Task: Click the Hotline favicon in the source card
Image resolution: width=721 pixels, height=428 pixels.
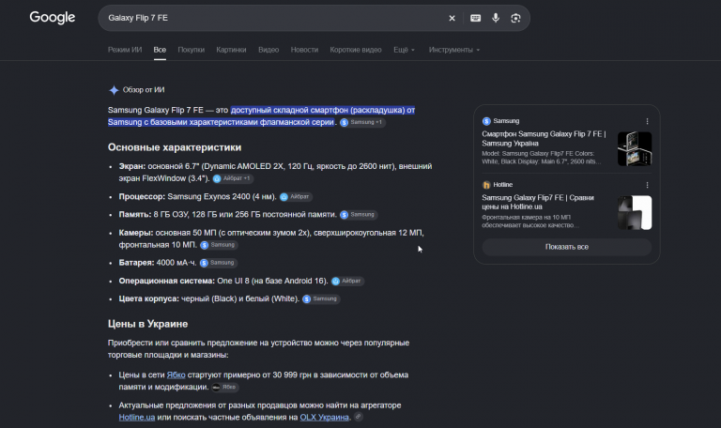Action: click(486, 185)
